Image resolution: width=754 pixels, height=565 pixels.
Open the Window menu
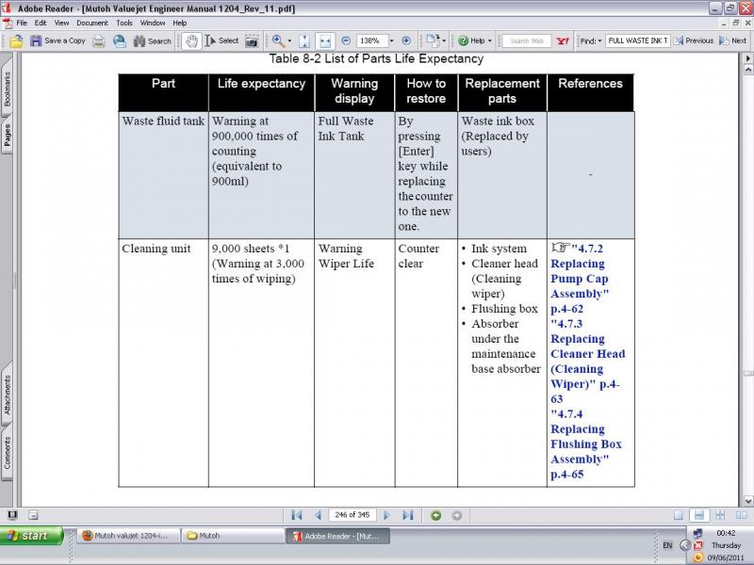pyautogui.click(x=153, y=23)
